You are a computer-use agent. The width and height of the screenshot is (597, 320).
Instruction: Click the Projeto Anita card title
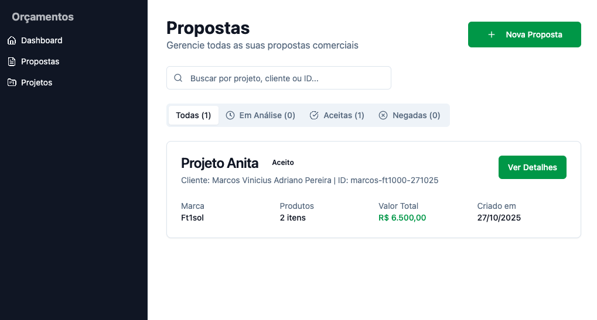tap(220, 163)
